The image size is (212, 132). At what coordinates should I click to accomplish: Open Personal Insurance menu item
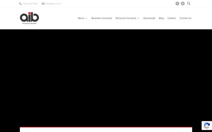126,18
